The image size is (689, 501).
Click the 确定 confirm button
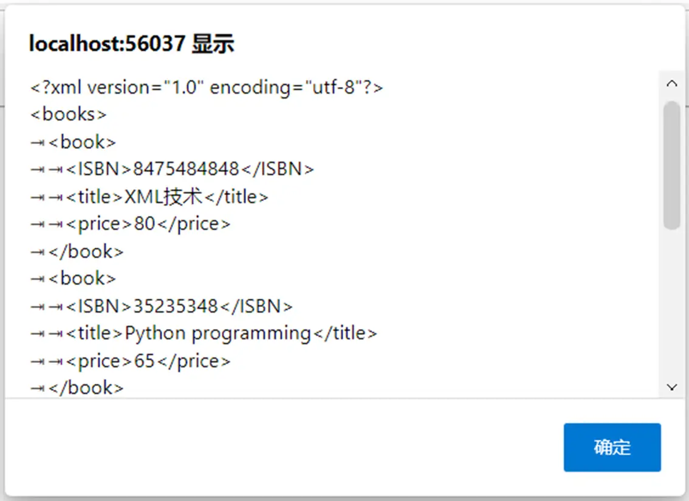(x=612, y=447)
